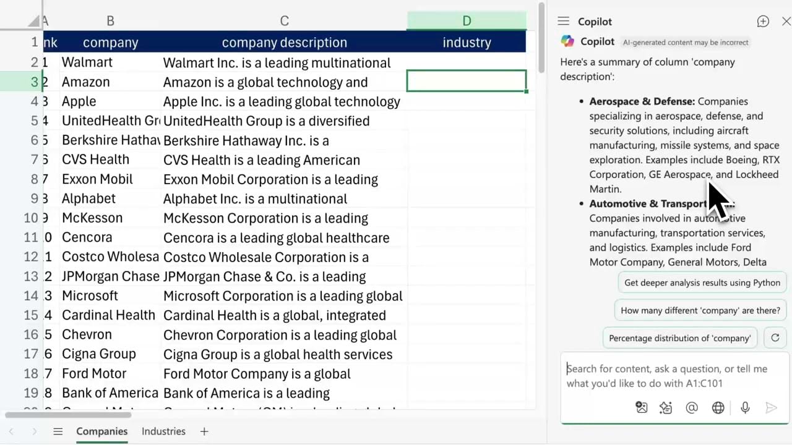Open the Copilot prompt gallery sparkle icon
The image size is (792, 445).
(666, 407)
